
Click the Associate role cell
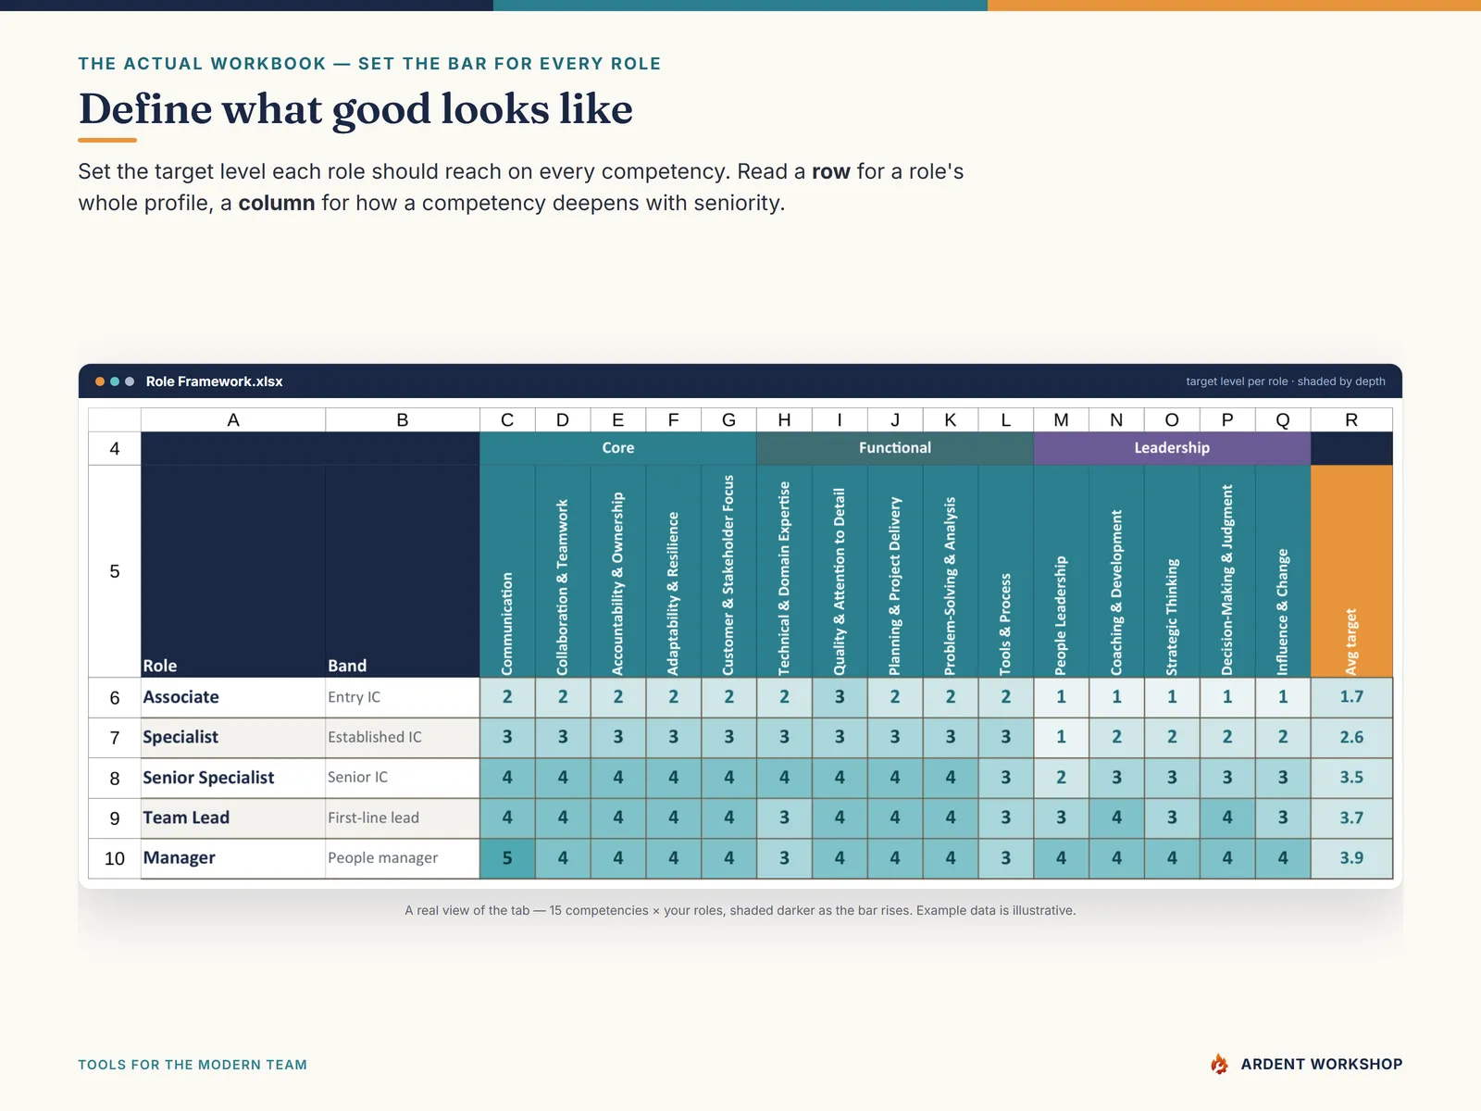tap(233, 697)
